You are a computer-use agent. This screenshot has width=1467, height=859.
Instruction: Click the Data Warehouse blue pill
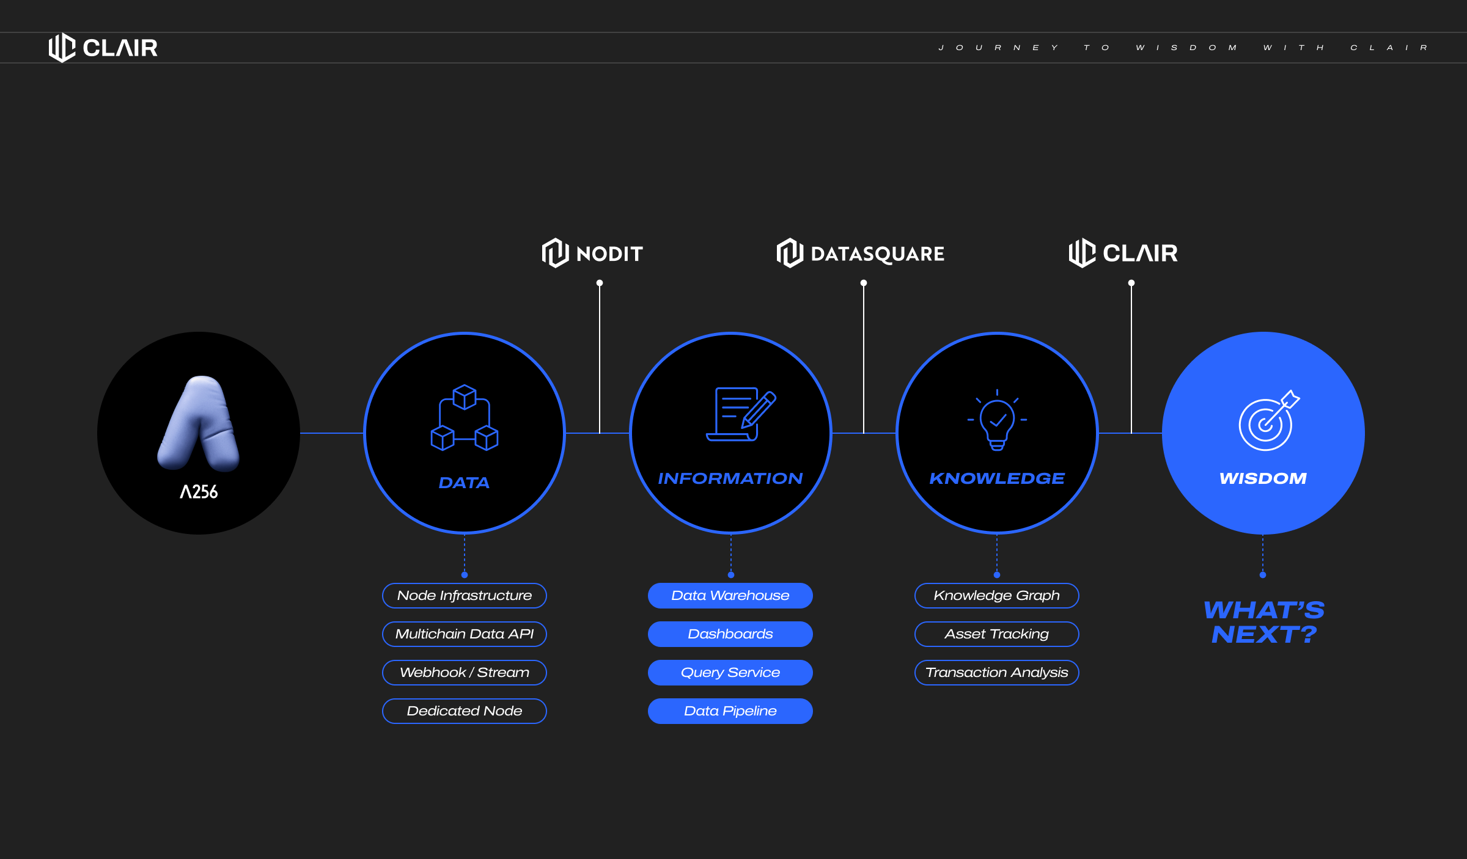pyautogui.click(x=730, y=596)
